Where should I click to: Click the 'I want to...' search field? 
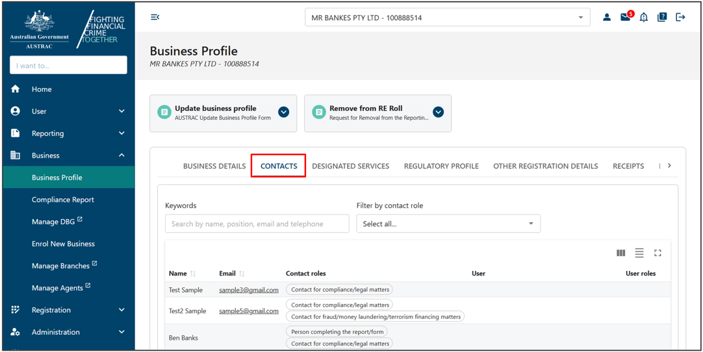pos(69,65)
